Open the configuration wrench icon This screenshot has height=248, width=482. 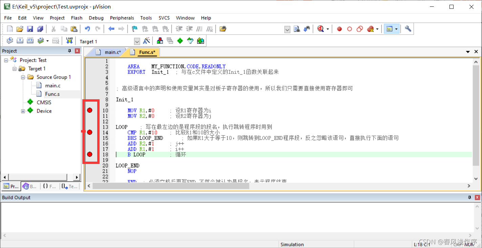tap(408, 29)
